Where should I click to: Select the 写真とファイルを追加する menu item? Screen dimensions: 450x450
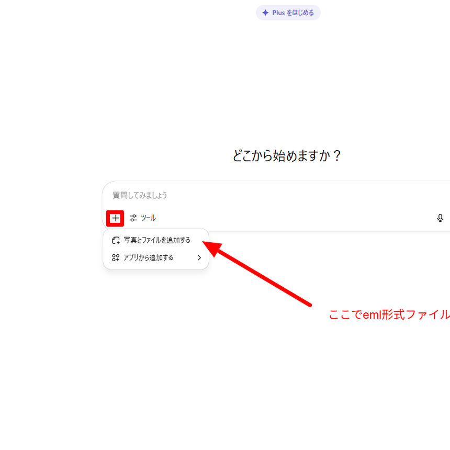coord(157,240)
